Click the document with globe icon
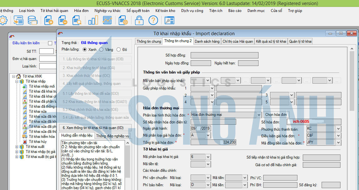The width and height of the screenshot is (359, 190). pyautogui.click(x=123, y=21)
